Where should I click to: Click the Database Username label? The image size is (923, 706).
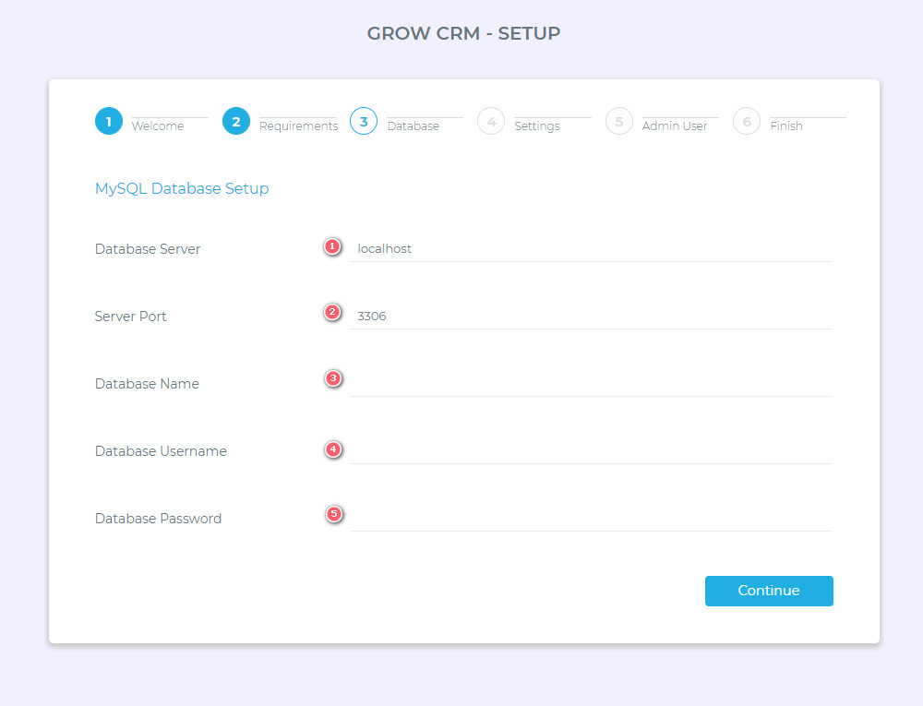161,451
